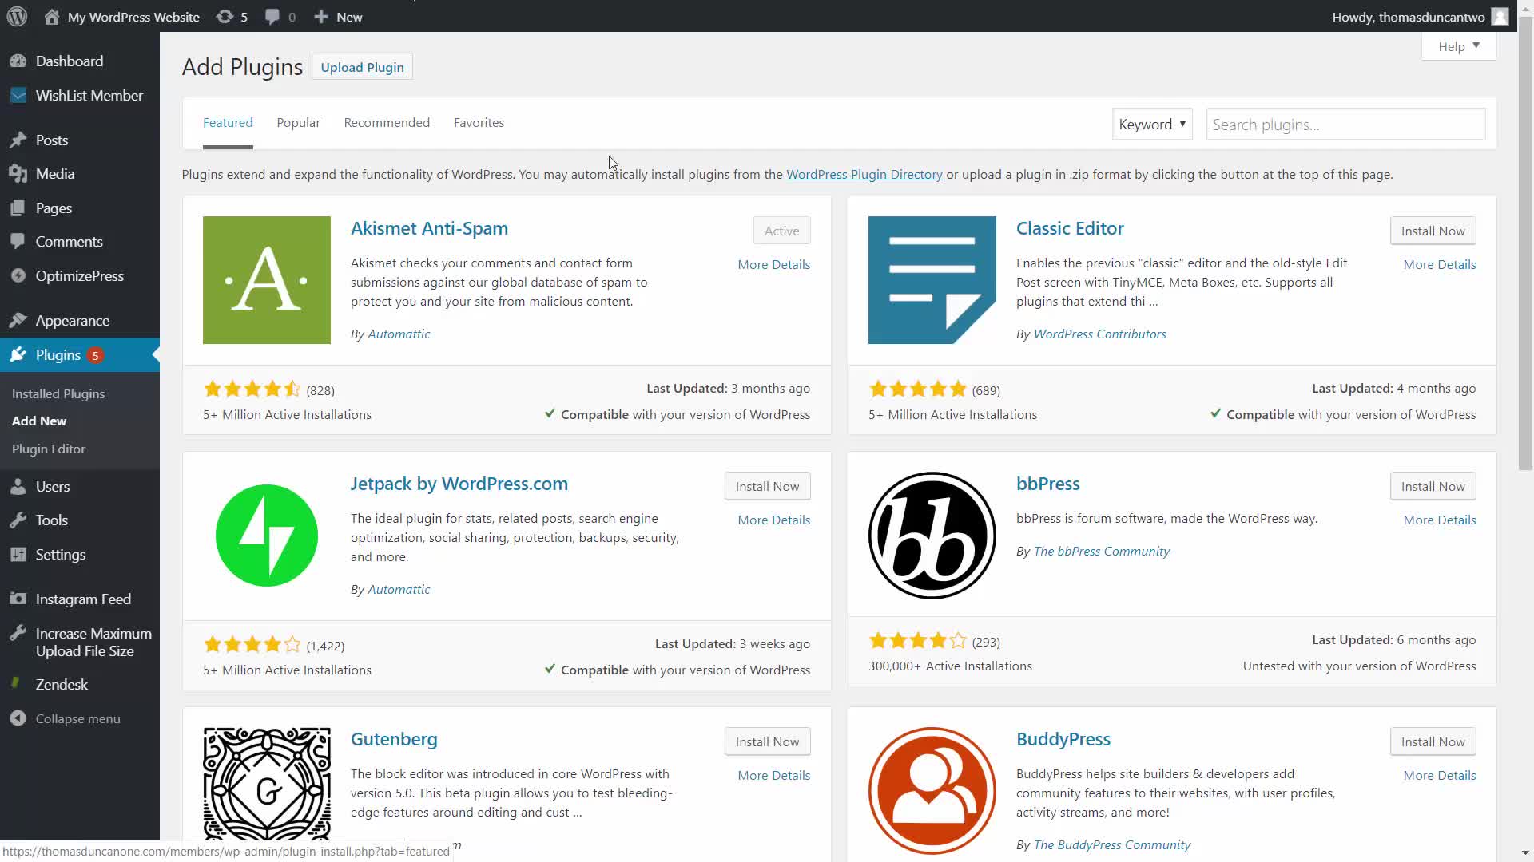Image resolution: width=1534 pixels, height=862 pixels.
Task: Switch to the Featured tab
Action: coord(228,123)
